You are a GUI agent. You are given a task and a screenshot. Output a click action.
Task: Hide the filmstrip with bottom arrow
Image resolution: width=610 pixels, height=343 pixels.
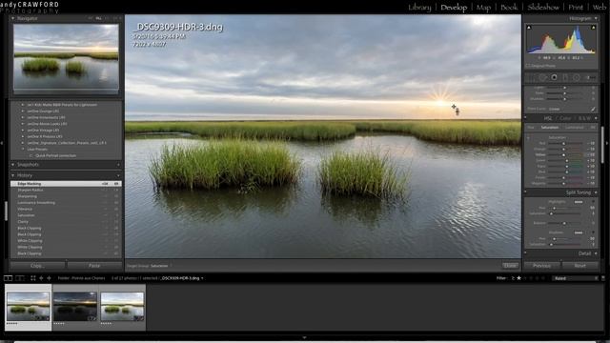tap(305, 337)
